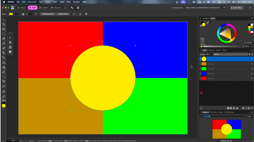Open the stroke width dropdown
Image resolution: width=254 pixels, height=142 pixels.
[33, 14]
